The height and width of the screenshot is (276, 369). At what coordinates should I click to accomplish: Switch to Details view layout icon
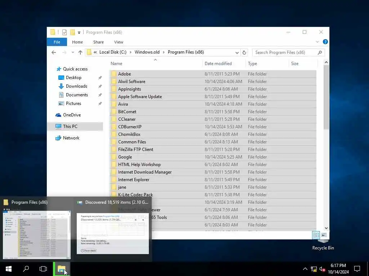(x=316, y=235)
